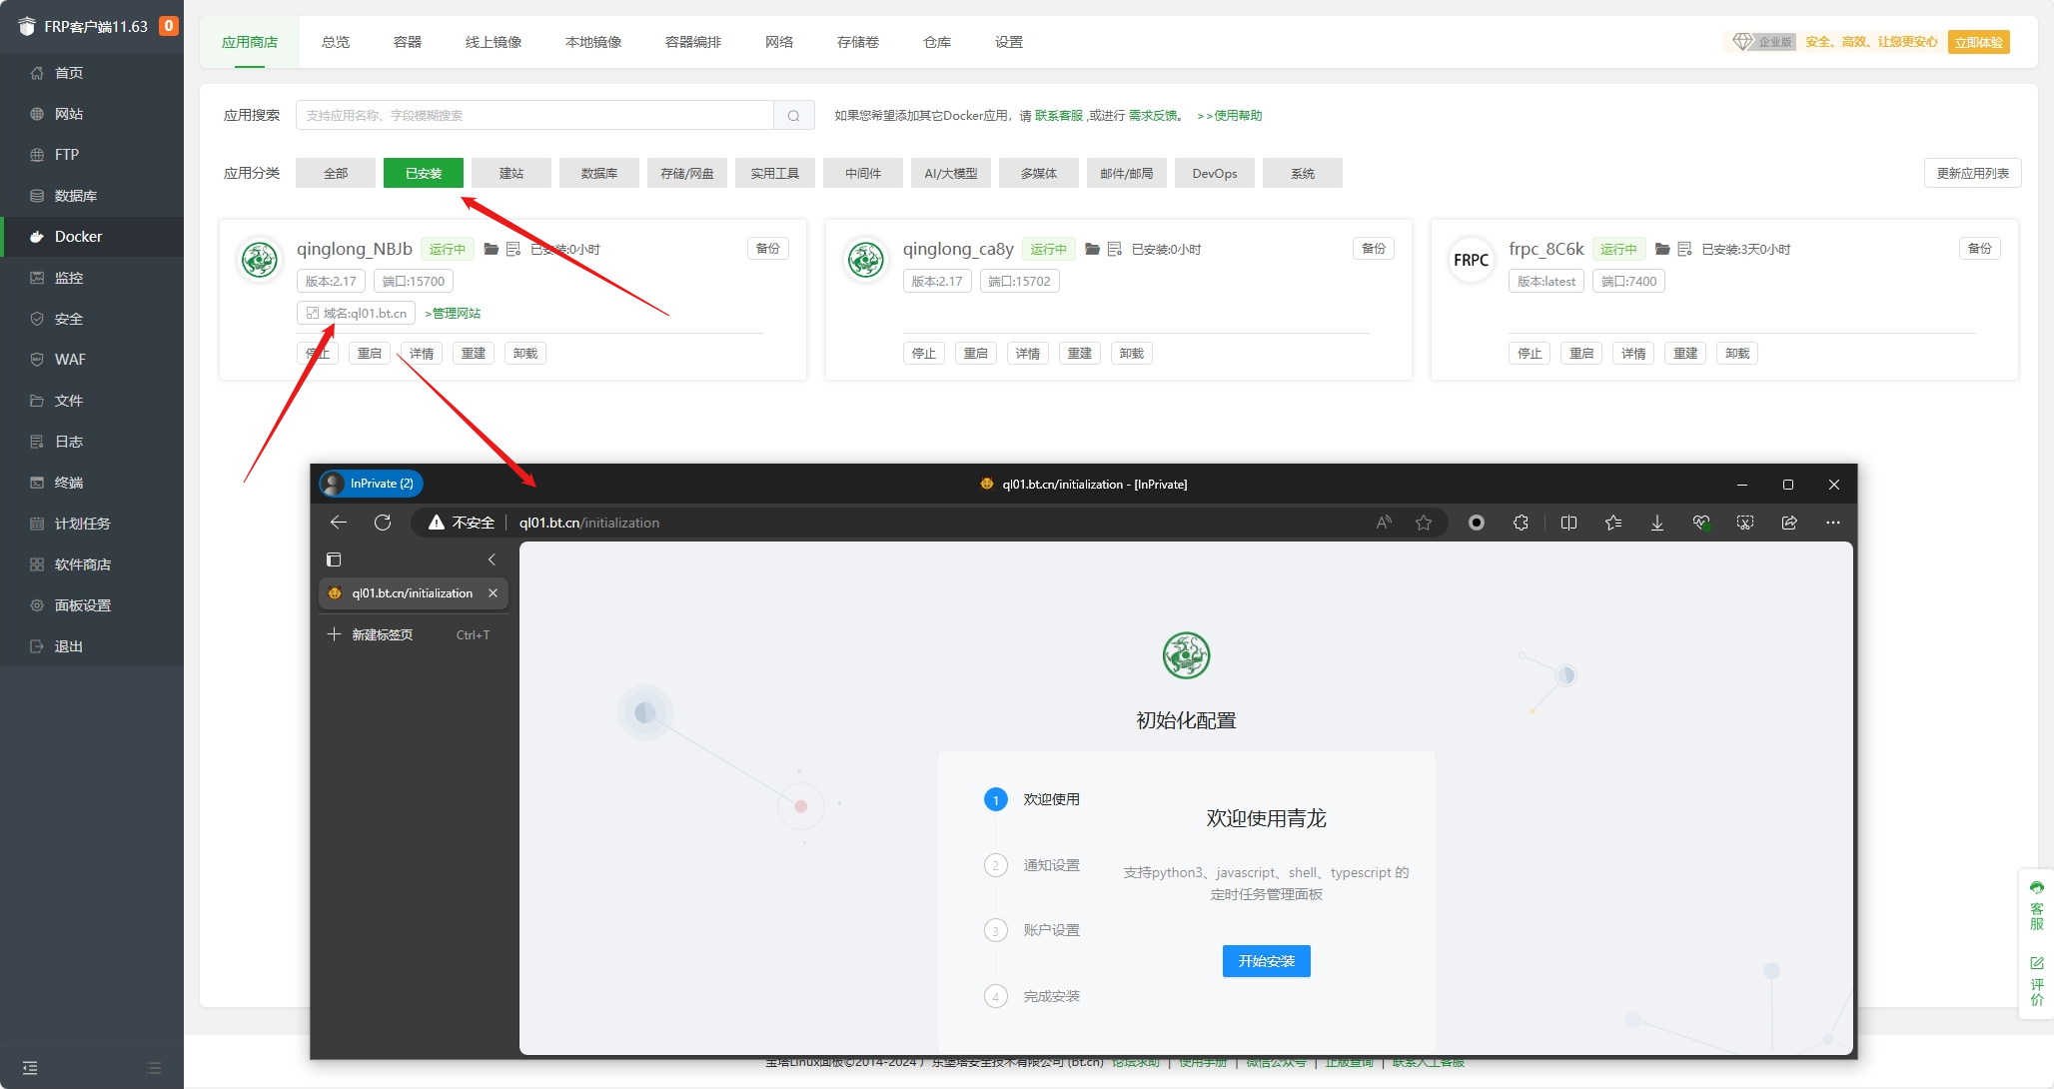
Task: Open the 客服 support widget on right edge
Action: tap(2037, 906)
